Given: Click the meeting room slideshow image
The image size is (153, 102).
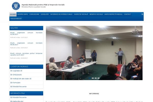Looking at the screenshot, I should point(94,53).
